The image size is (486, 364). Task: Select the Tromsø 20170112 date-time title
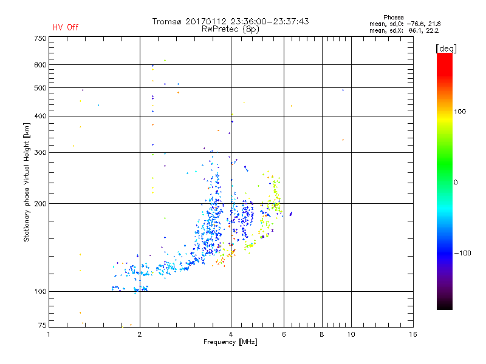(231, 21)
